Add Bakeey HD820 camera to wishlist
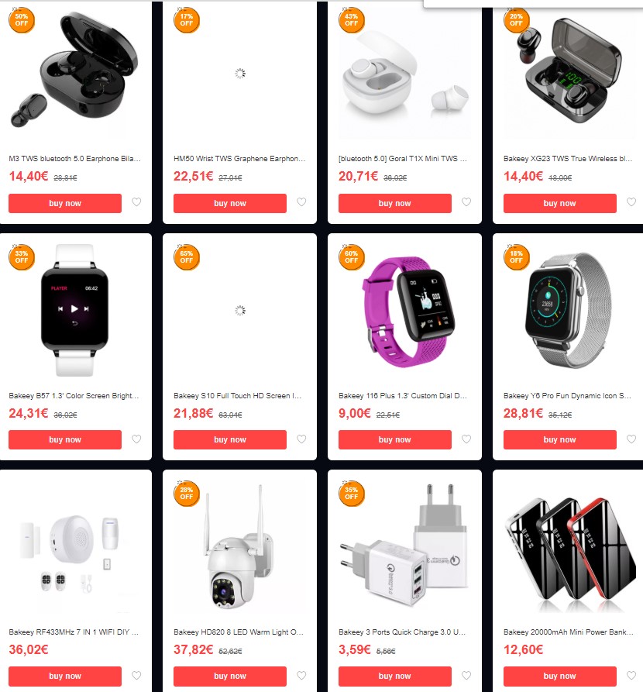This screenshot has height=692, width=643. click(301, 675)
